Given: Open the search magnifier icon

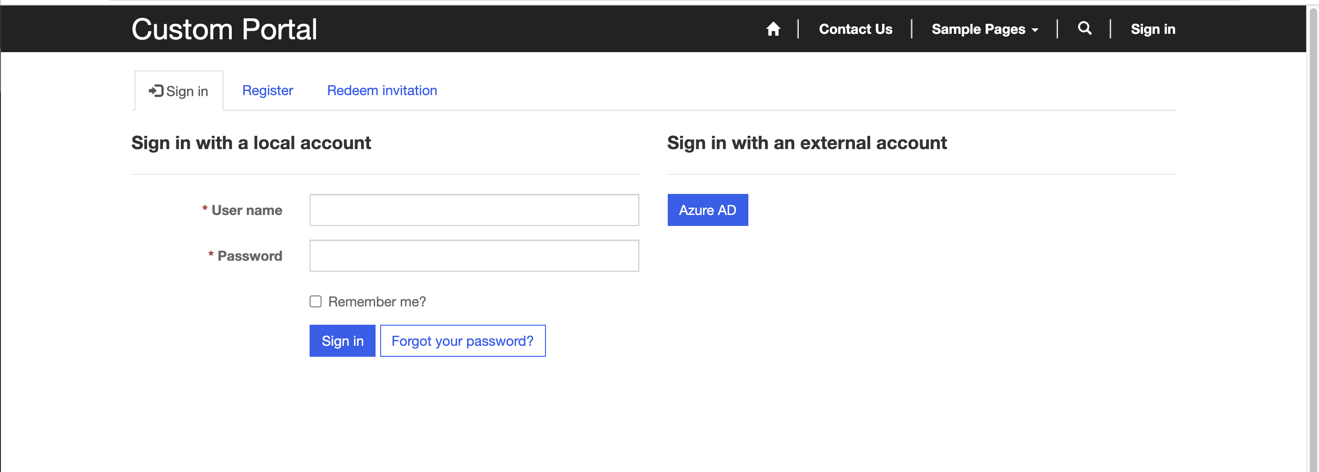Looking at the screenshot, I should pyautogui.click(x=1085, y=28).
